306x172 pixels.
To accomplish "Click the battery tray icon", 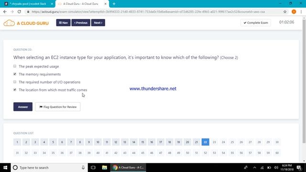I will click(x=269, y=168).
